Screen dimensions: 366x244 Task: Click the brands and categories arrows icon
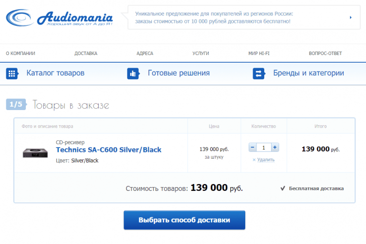[258, 74]
